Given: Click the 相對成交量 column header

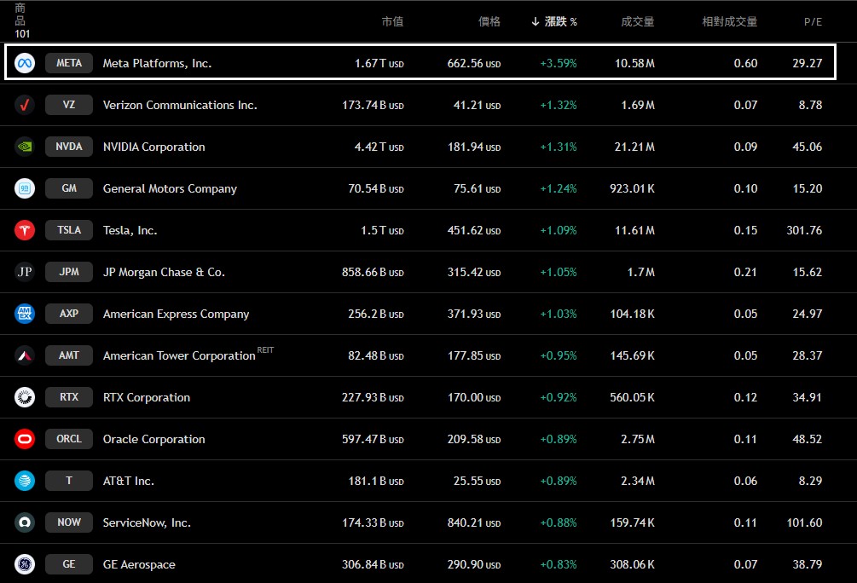Looking at the screenshot, I should point(729,21).
